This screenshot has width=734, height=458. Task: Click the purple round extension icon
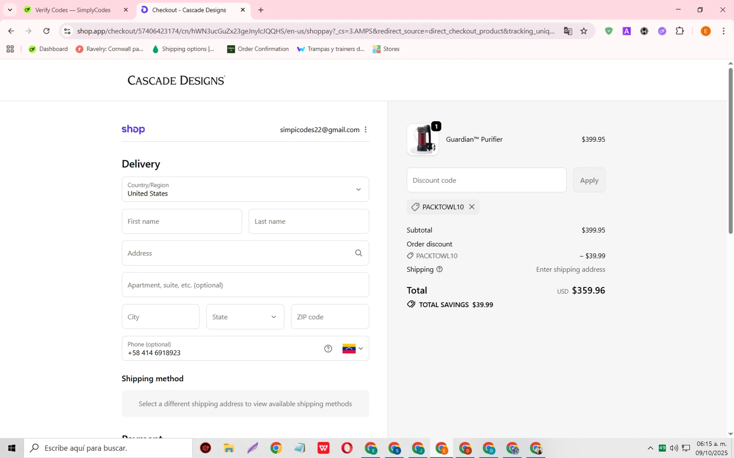coord(662,31)
